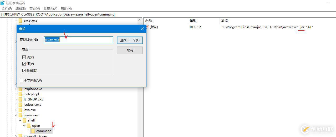Screen dimensions: 336x137
Task: Click the iexplore.exe folder icon
Action: (20, 89)
